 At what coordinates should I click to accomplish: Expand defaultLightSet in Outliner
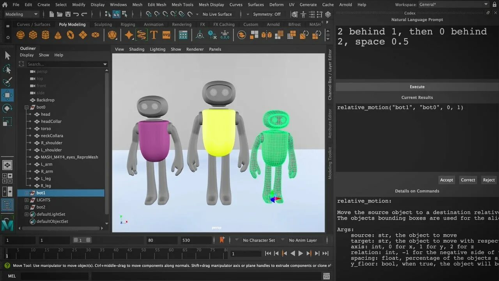[x=27, y=214]
